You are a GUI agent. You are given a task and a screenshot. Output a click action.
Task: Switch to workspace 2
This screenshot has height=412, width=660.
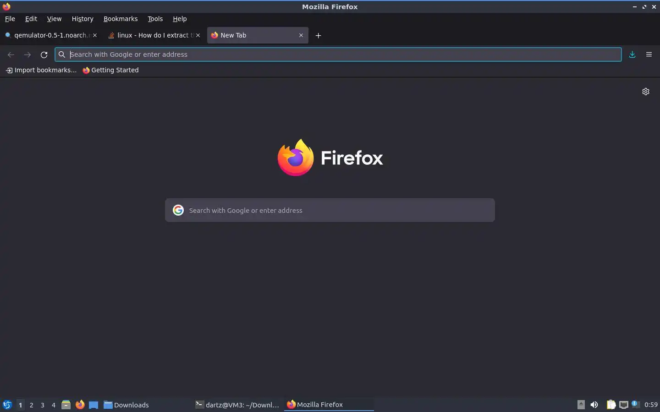32,405
